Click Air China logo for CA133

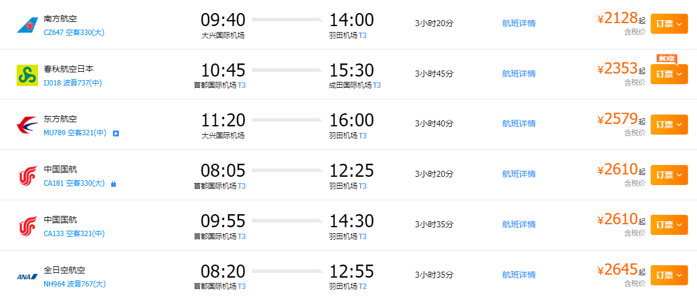[27, 225]
